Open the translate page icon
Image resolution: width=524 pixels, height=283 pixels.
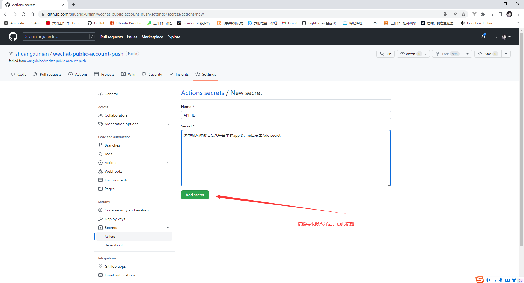446,14
